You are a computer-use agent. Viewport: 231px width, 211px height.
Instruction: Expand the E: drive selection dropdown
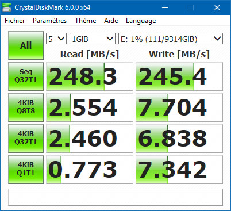171,39
